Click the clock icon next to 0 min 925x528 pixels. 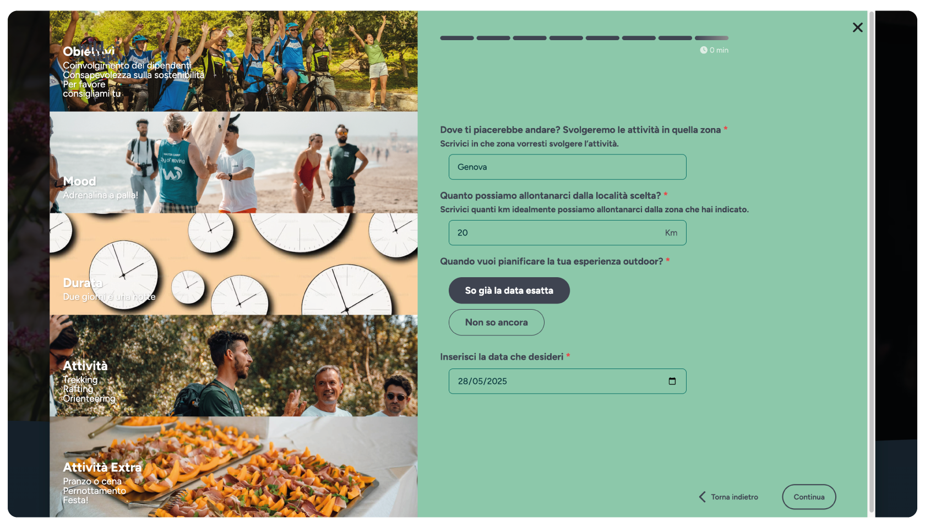click(x=703, y=50)
